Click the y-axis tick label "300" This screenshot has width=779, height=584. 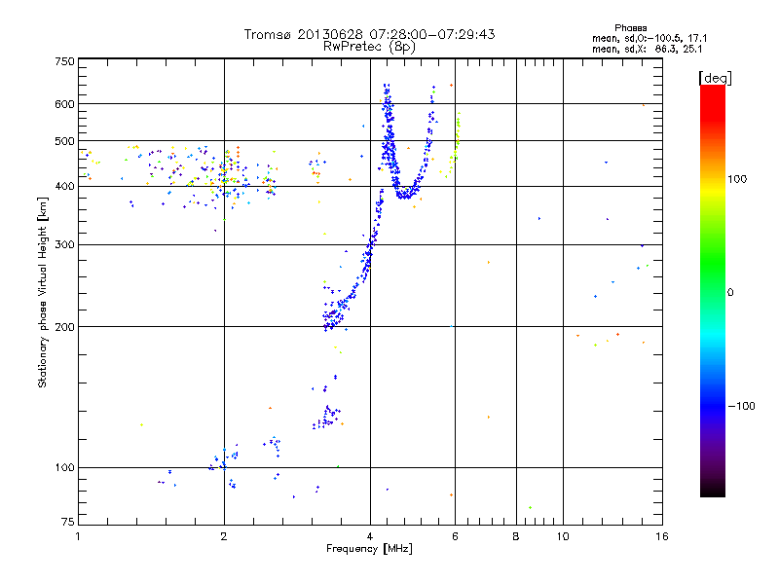[64, 244]
